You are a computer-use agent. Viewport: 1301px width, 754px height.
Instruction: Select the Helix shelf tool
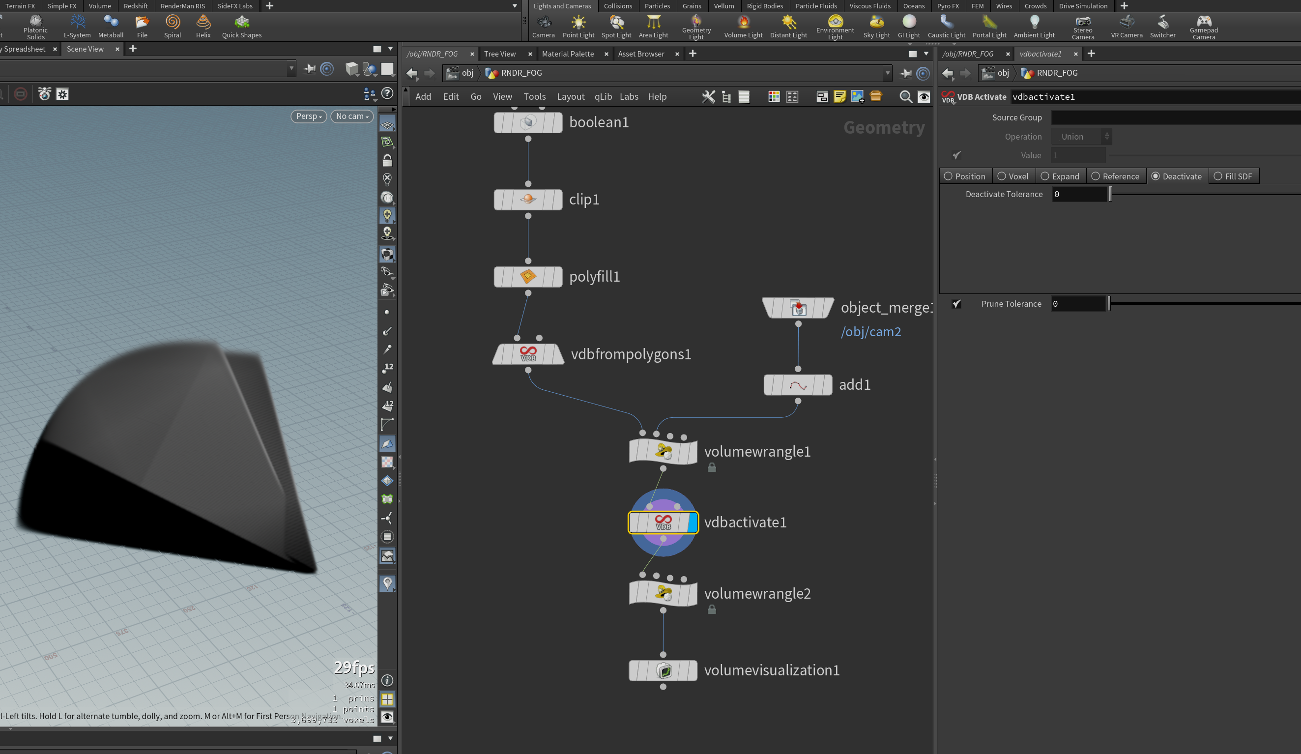coord(203,27)
